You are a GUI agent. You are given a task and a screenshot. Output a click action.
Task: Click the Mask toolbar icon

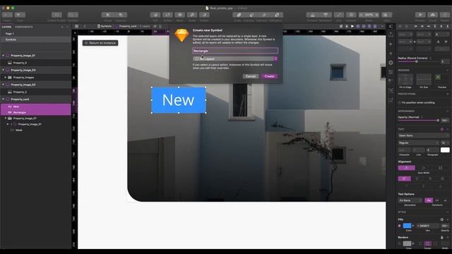[x=180, y=15]
